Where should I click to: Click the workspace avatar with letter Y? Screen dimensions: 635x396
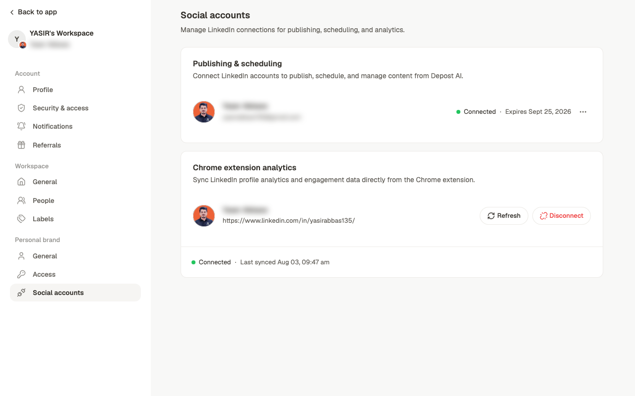[17, 39]
